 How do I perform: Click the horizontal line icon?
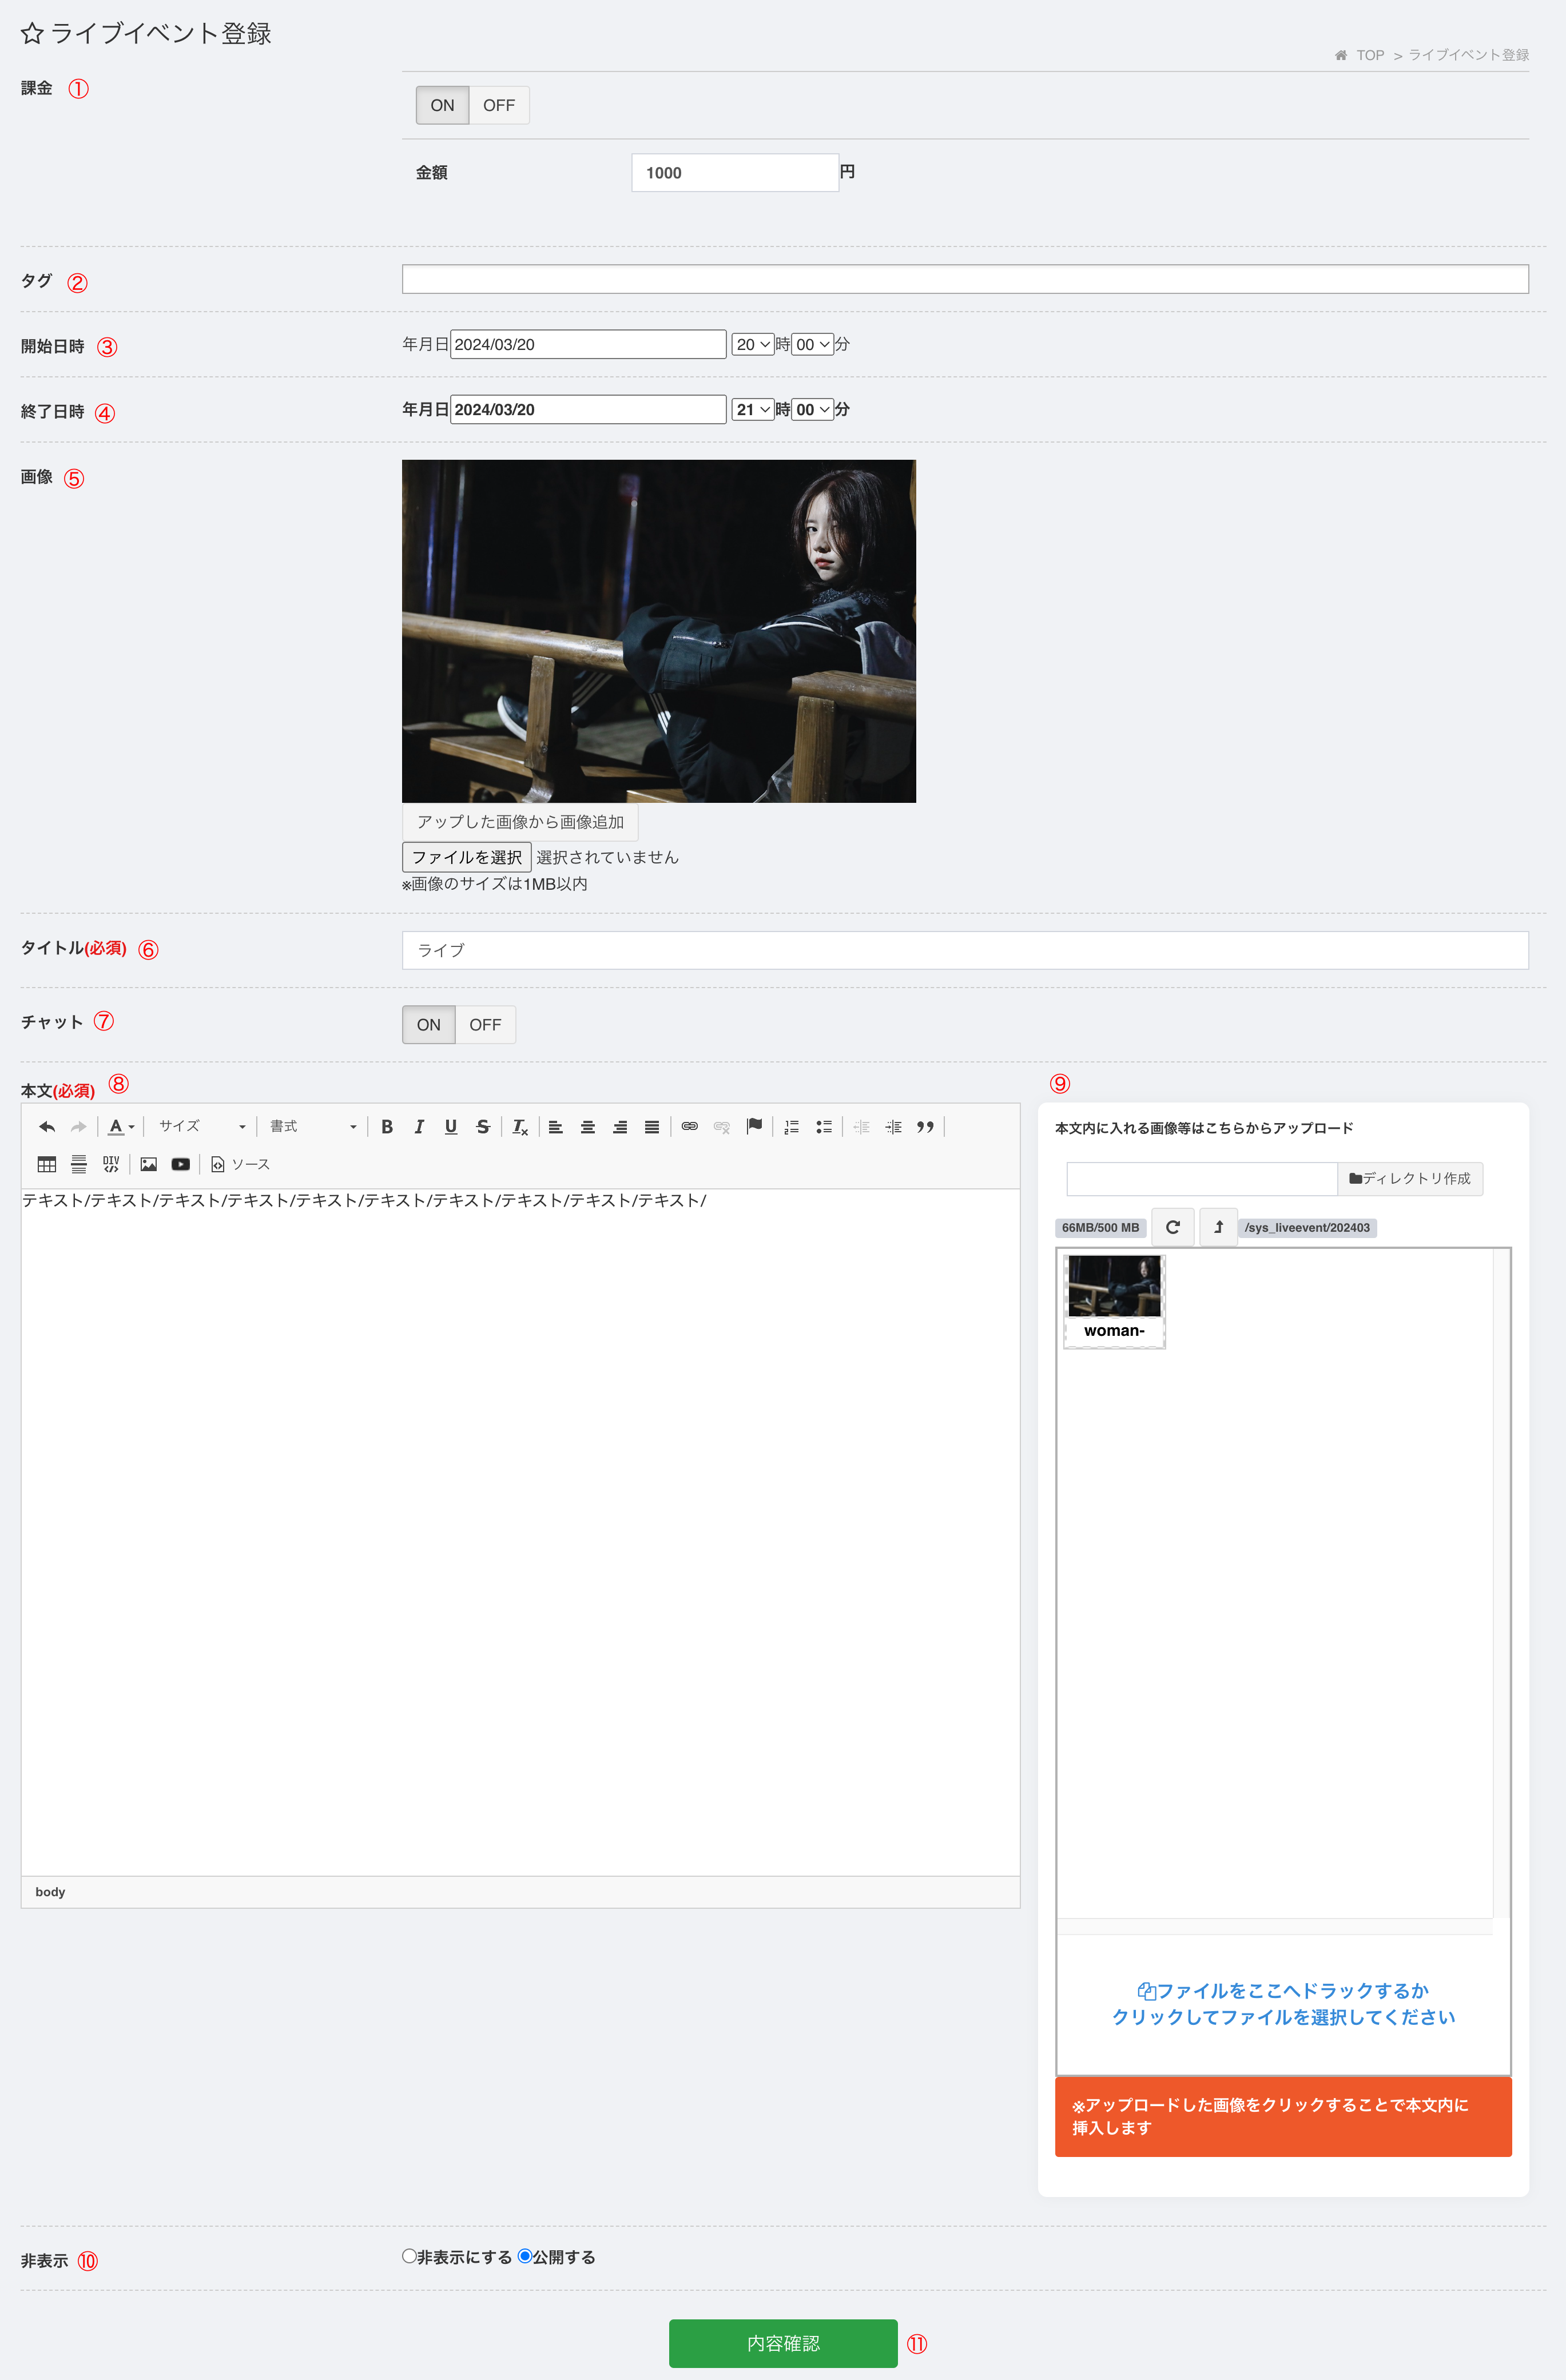pyautogui.click(x=79, y=1164)
